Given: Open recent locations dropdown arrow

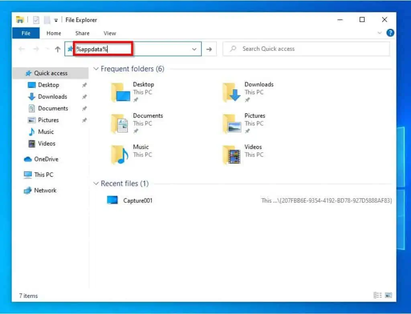Looking at the screenshot, I should 47,49.
